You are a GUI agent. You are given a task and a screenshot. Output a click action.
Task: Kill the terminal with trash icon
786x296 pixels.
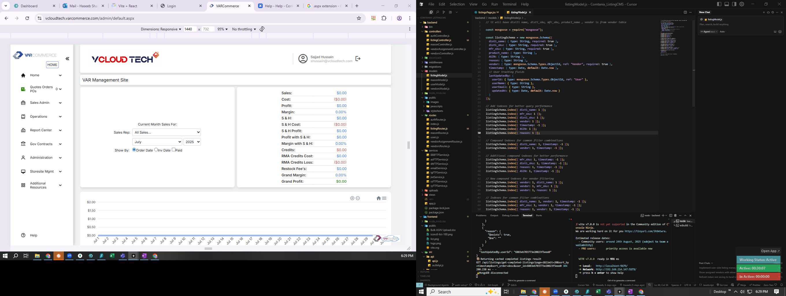[x=675, y=216]
